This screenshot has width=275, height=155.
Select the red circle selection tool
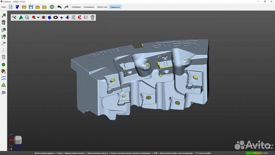[34, 17]
